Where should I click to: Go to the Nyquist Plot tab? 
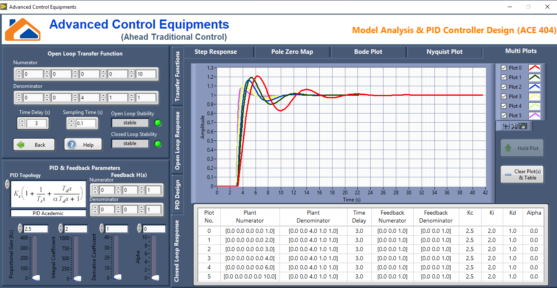point(444,52)
